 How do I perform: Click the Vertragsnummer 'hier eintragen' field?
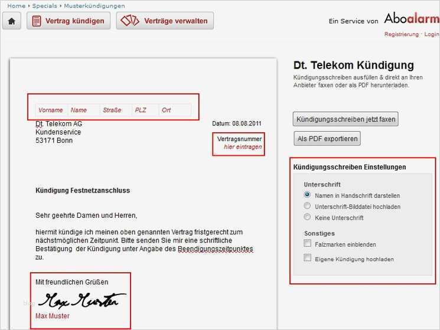pyautogui.click(x=243, y=147)
